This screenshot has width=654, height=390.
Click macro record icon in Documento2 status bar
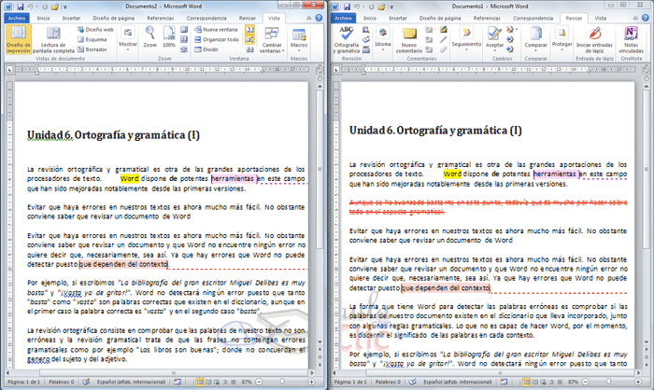[x=178, y=382]
